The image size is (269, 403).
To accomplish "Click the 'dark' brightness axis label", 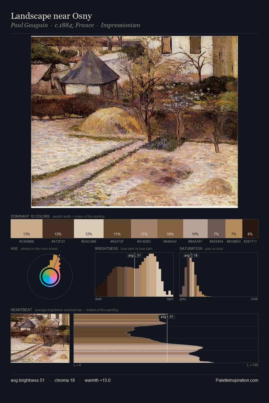I will [x=98, y=299].
